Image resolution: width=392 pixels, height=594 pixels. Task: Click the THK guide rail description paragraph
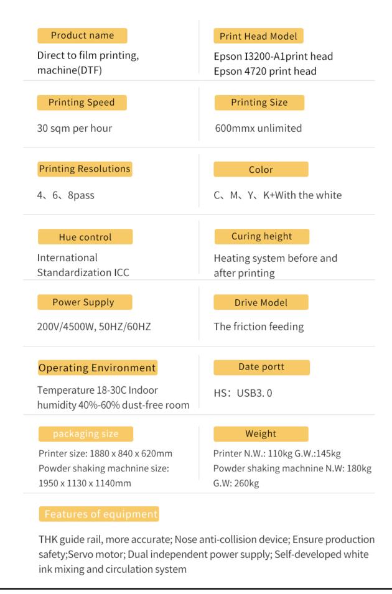tap(207, 554)
